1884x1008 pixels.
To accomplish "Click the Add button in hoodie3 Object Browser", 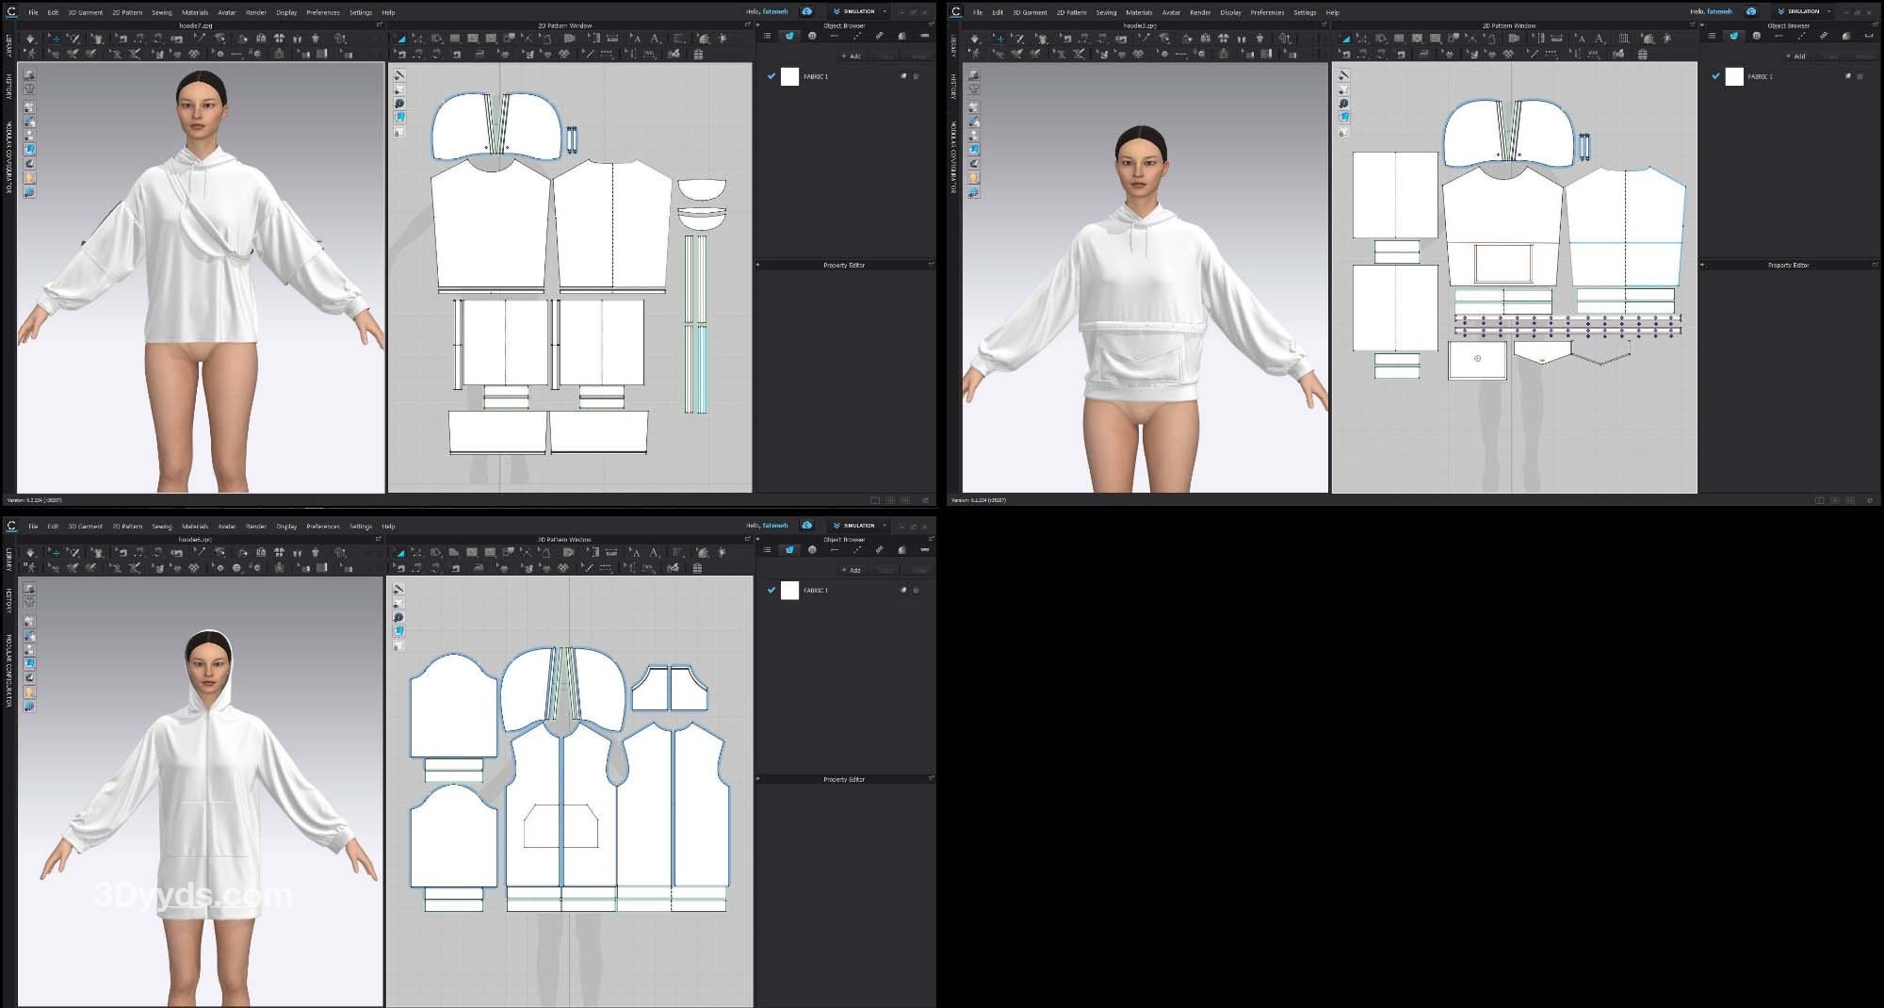I will coord(1796,57).
